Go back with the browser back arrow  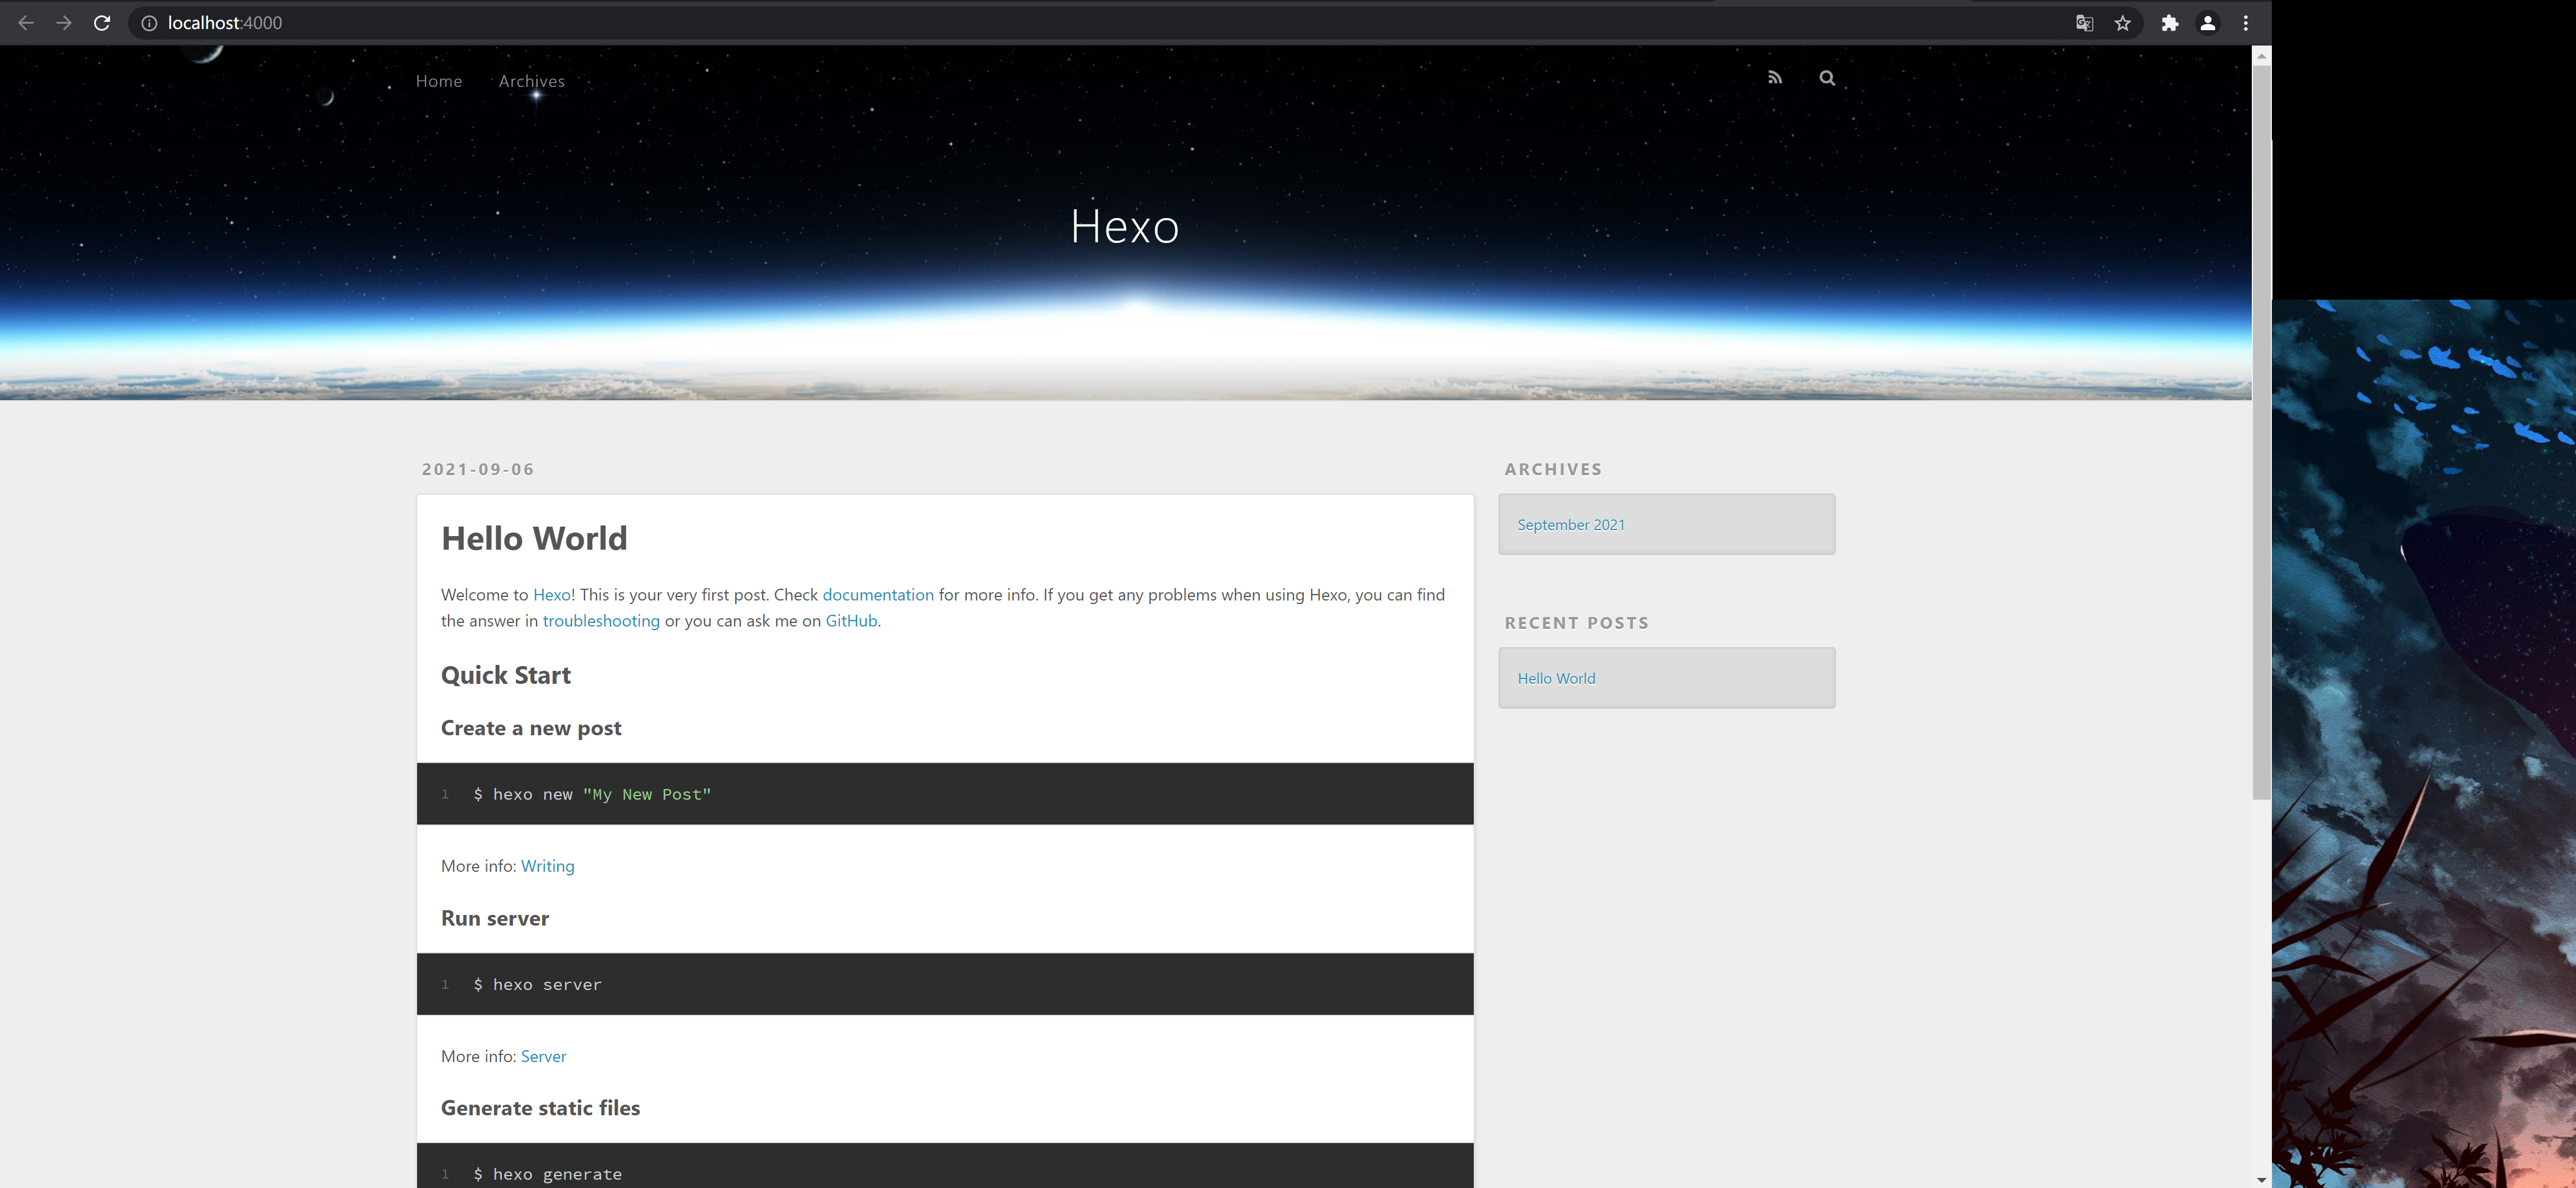pos(26,23)
